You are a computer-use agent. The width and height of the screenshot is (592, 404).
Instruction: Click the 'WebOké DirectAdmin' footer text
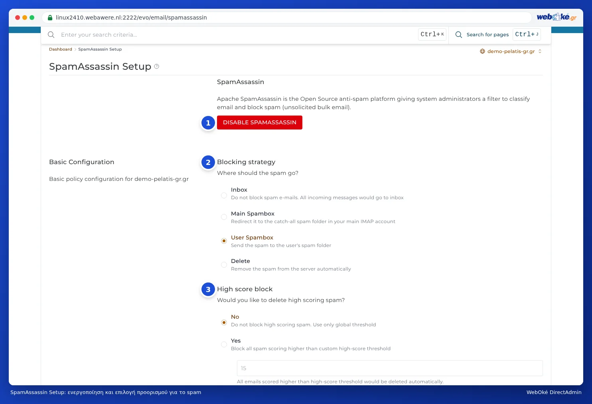(554, 392)
